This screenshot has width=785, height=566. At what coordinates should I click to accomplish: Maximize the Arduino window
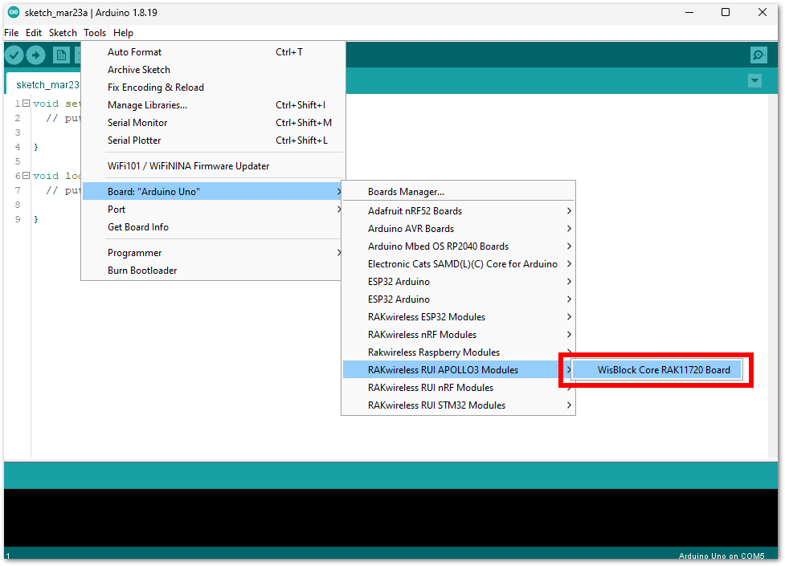725,13
